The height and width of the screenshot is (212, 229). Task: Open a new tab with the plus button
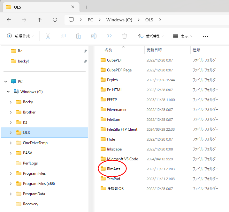point(87,7)
